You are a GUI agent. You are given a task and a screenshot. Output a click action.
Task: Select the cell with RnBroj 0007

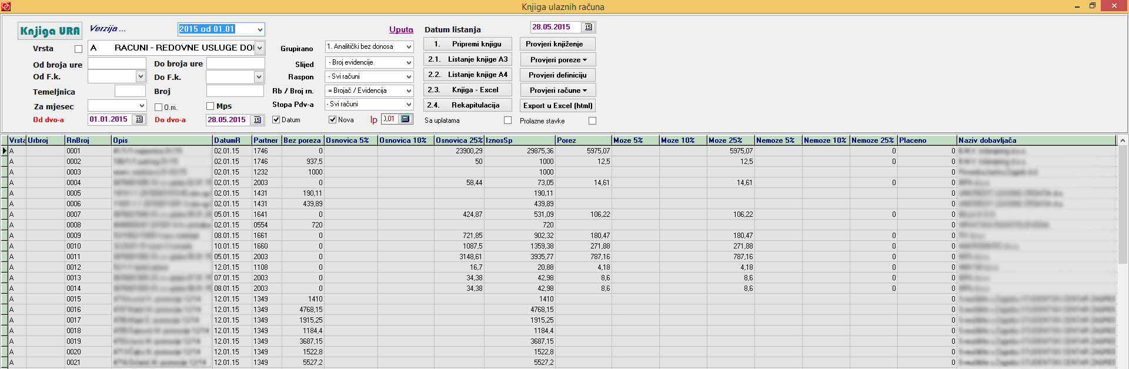point(88,214)
